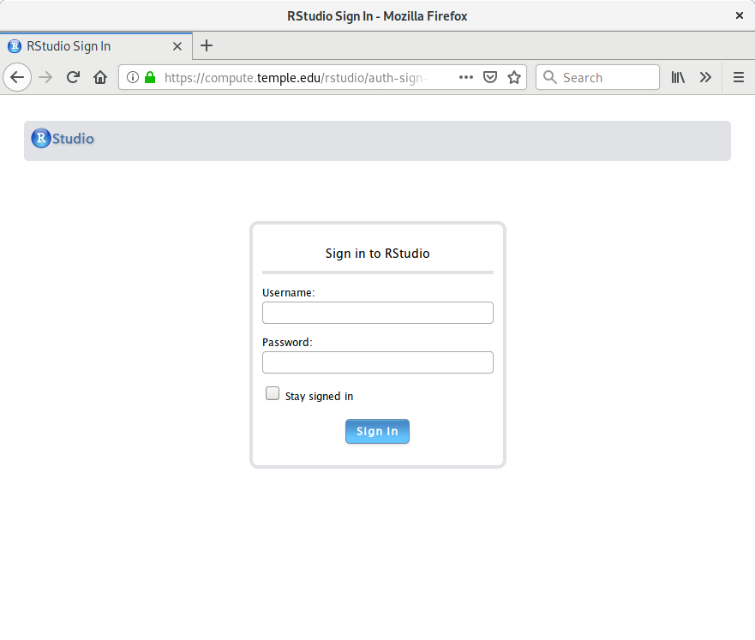Show more toolbar tools overflow

pyautogui.click(x=705, y=77)
